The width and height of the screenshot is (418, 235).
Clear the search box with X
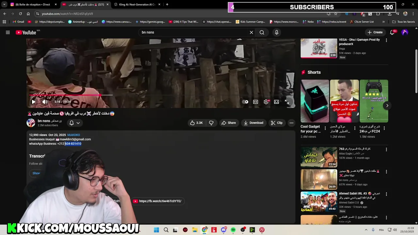click(251, 32)
